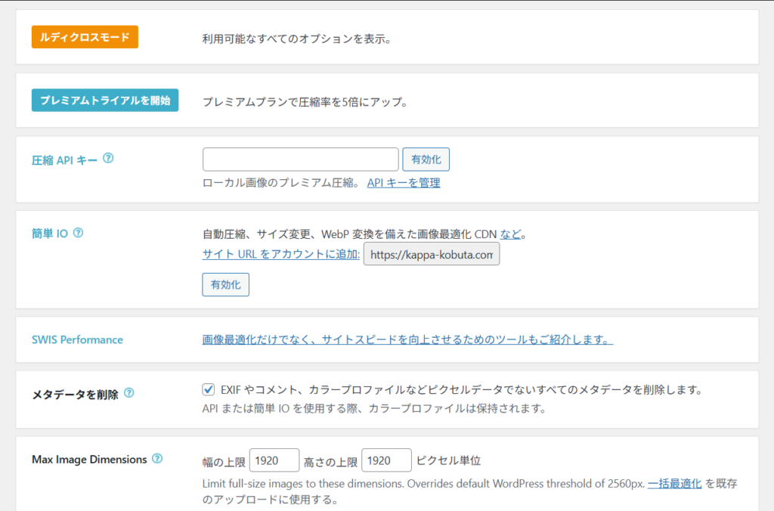Open help tooltip for Max Image Dimensions
The width and height of the screenshot is (774, 511).
[156, 459]
